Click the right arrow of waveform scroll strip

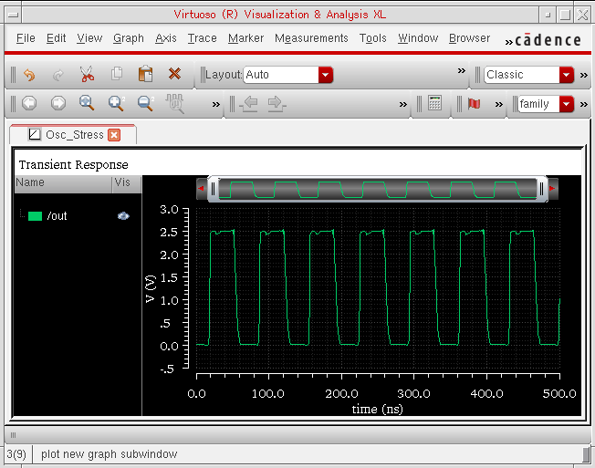[x=552, y=189]
